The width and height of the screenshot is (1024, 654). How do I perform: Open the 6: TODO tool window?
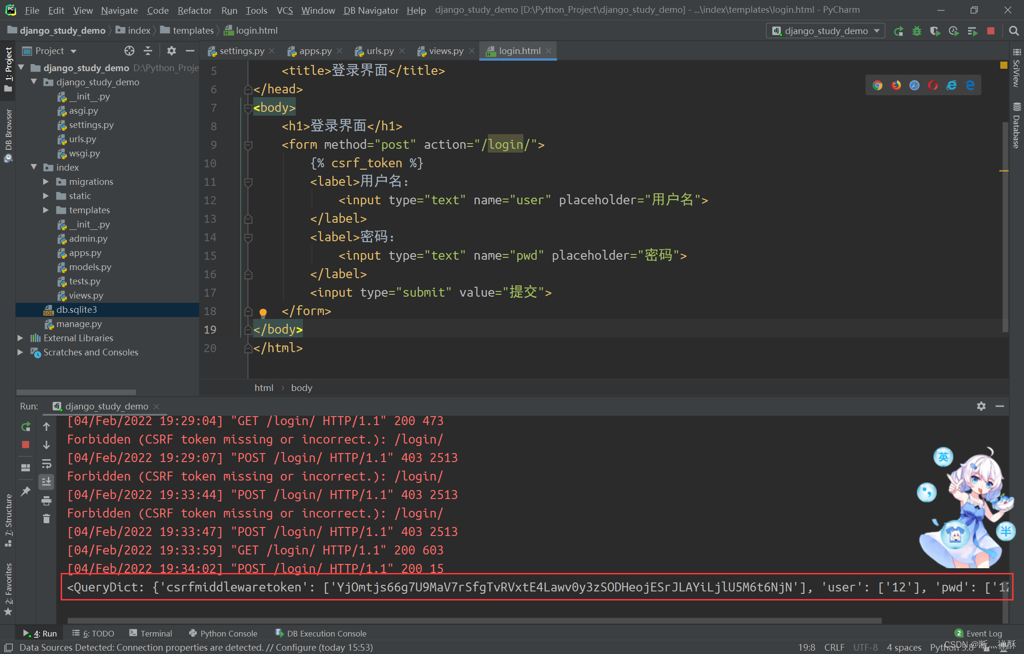93,633
